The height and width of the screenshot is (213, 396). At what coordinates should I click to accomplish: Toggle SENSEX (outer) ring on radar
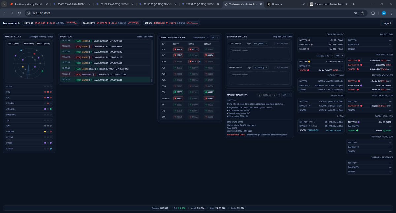tap(44, 44)
